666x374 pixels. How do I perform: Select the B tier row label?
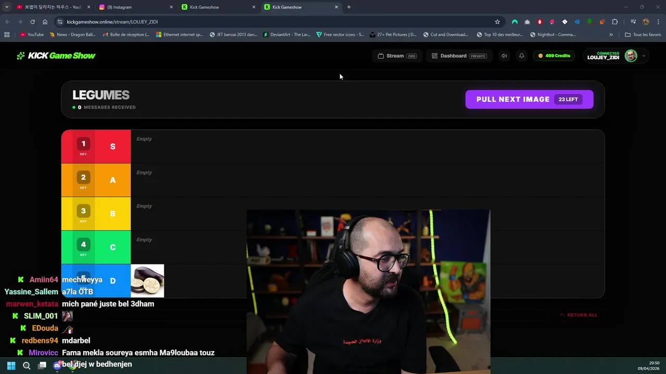coord(112,213)
